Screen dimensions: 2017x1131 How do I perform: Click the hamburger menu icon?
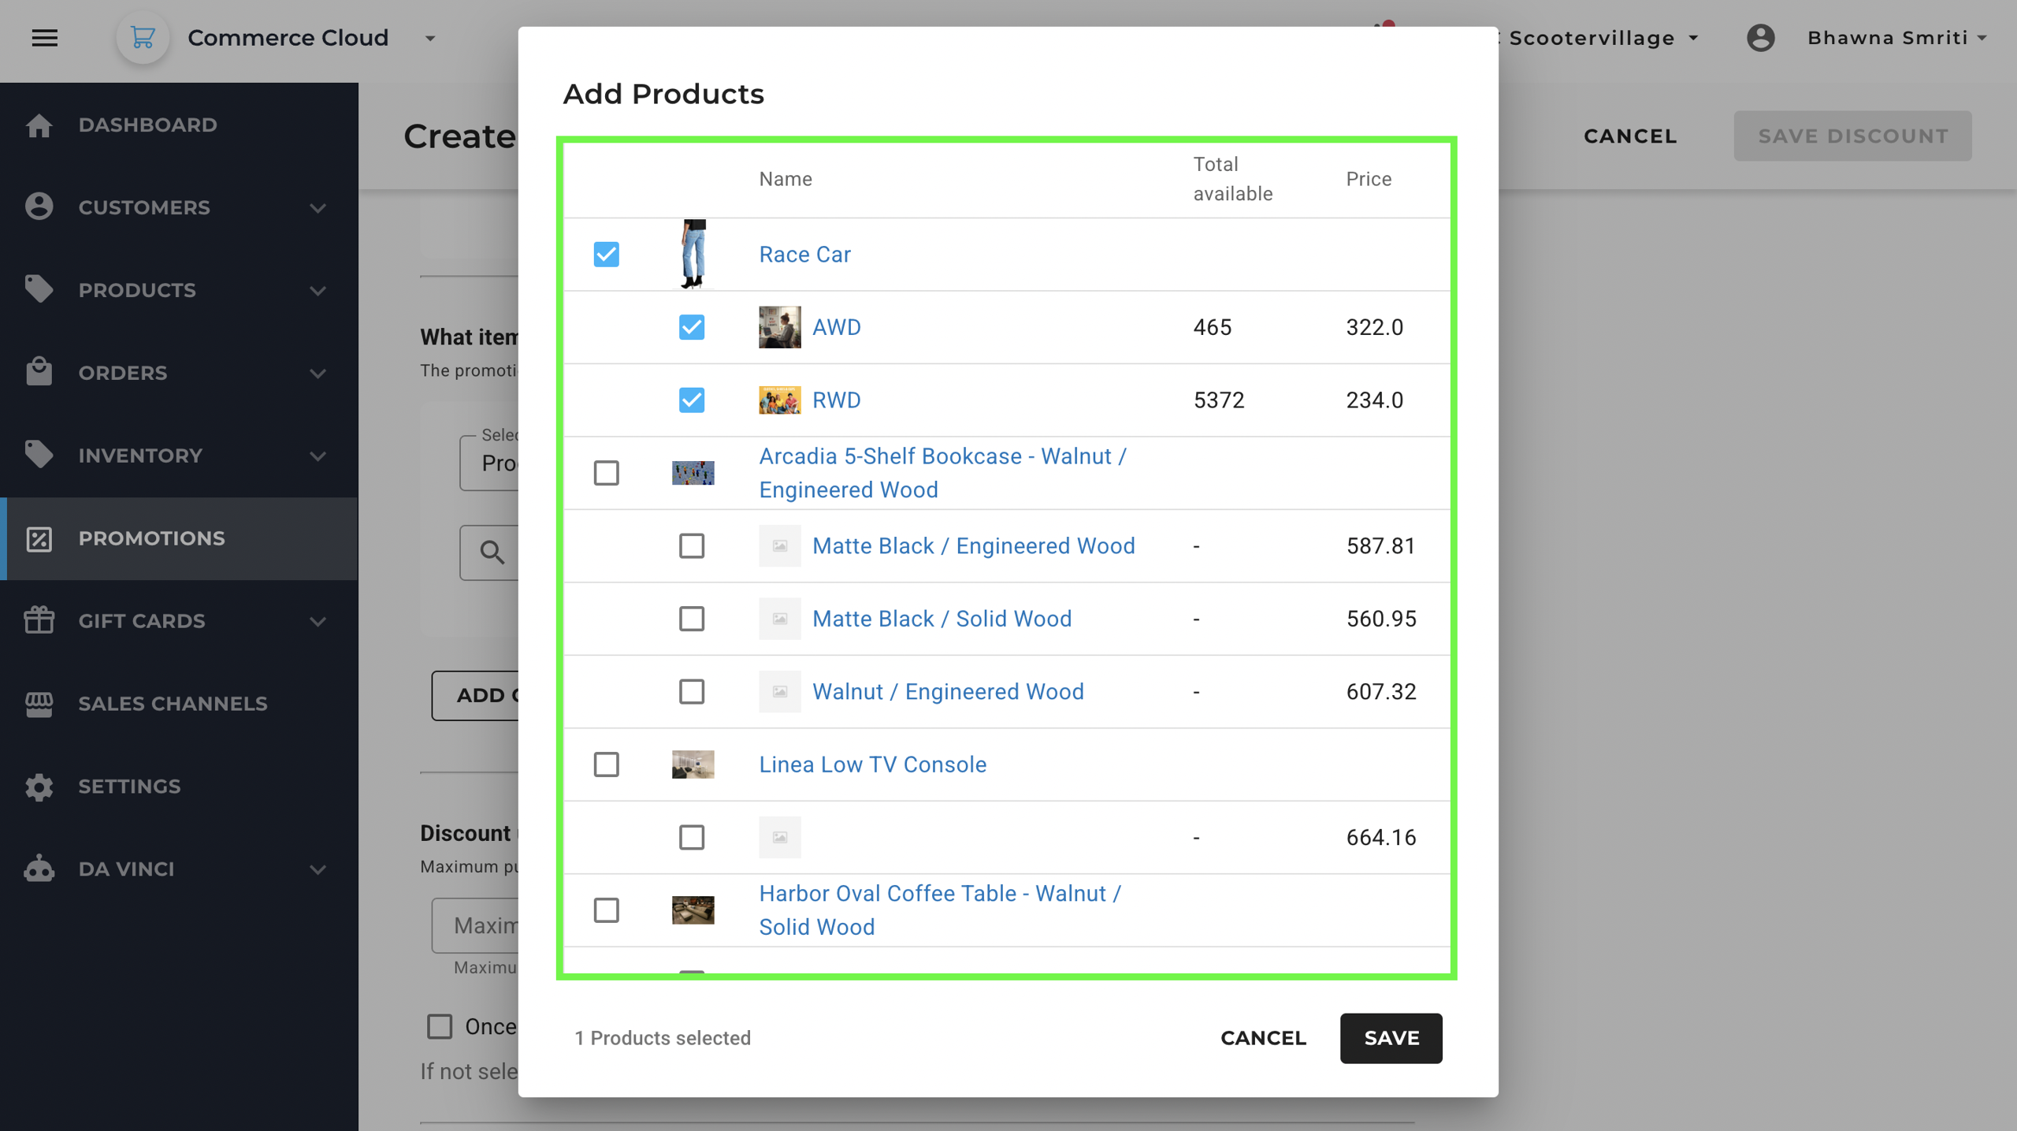pos(45,38)
